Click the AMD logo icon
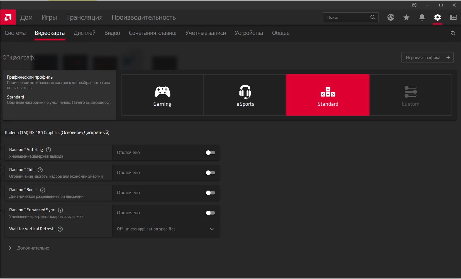The height and width of the screenshot is (279, 461). tap(8, 17)
